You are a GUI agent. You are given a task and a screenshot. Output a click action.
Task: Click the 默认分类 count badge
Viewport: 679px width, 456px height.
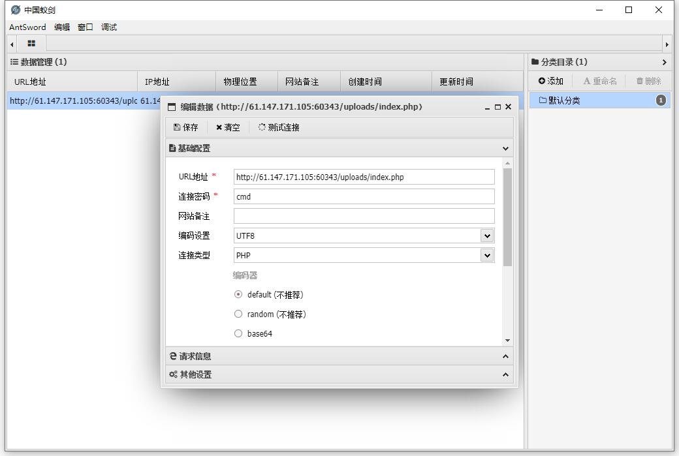tap(661, 100)
